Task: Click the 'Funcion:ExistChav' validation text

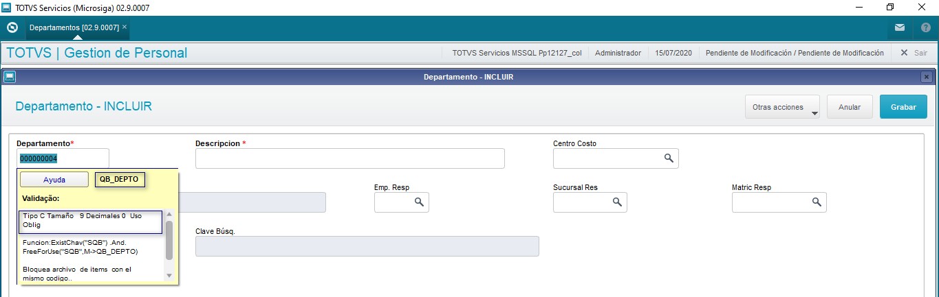Action: click(x=80, y=247)
